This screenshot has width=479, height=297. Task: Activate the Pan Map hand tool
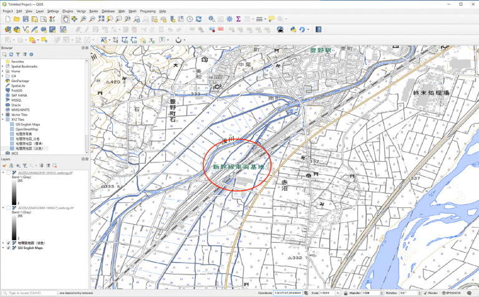coord(65,19)
